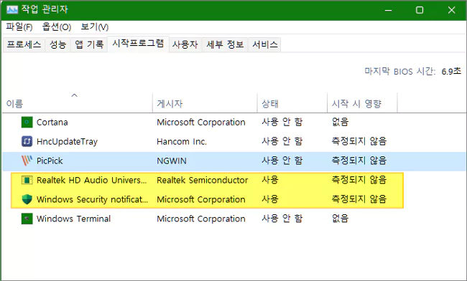Click the Task Manager title bar icon

[12, 10]
